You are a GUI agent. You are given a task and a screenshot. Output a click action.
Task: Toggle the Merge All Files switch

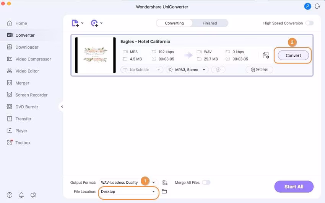[x=206, y=182]
